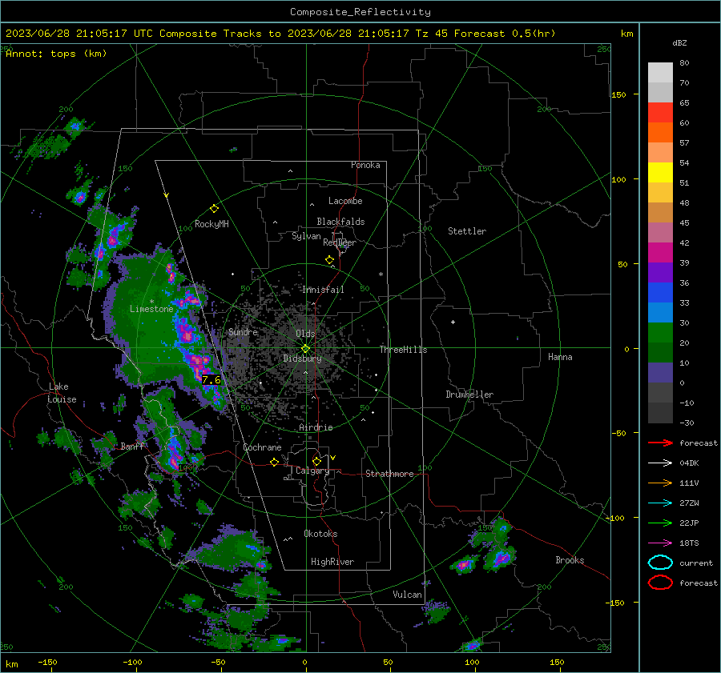
Task: Click the '04DK' legend text
Action: pos(689,463)
